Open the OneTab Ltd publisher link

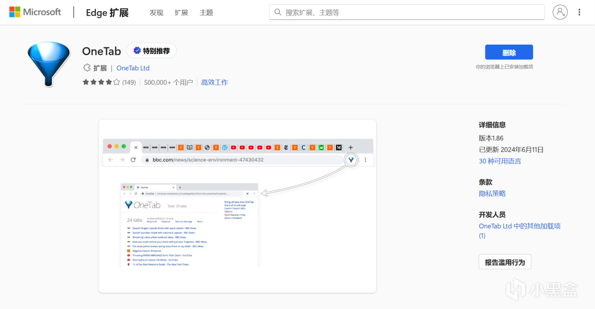pos(133,68)
